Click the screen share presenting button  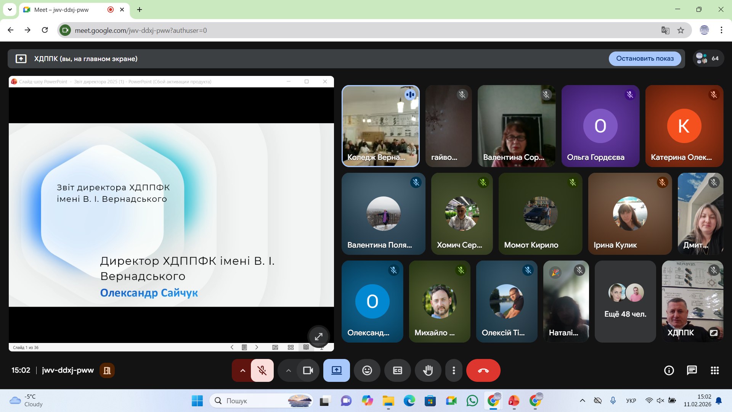click(336, 370)
